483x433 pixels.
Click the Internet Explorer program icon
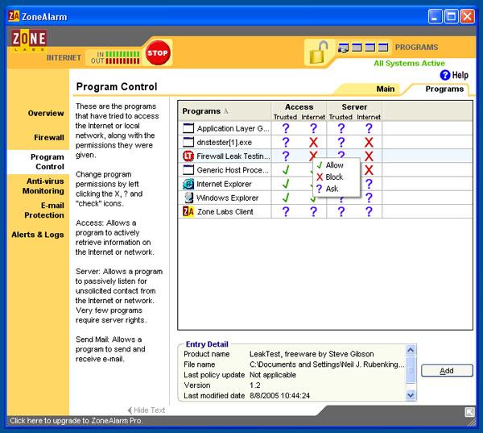(x=188, y=184)
